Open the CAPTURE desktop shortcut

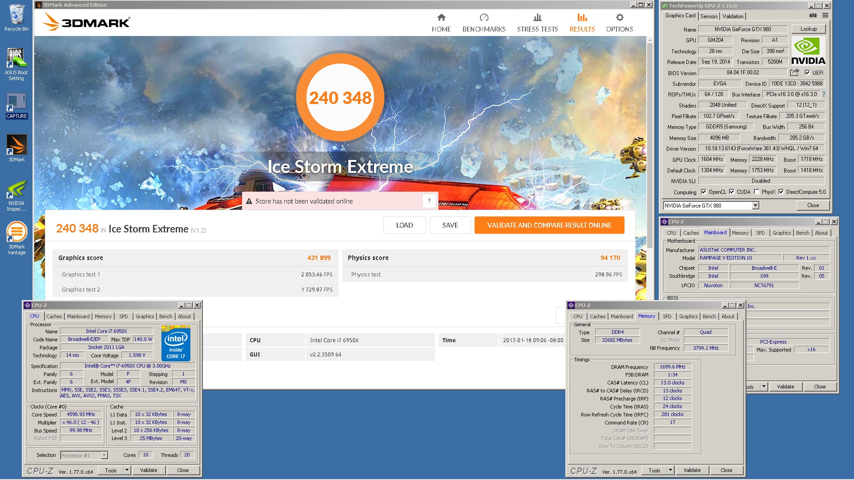[16, 106]
